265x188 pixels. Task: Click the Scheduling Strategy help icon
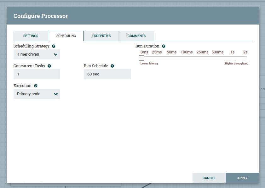coord(54,46)
